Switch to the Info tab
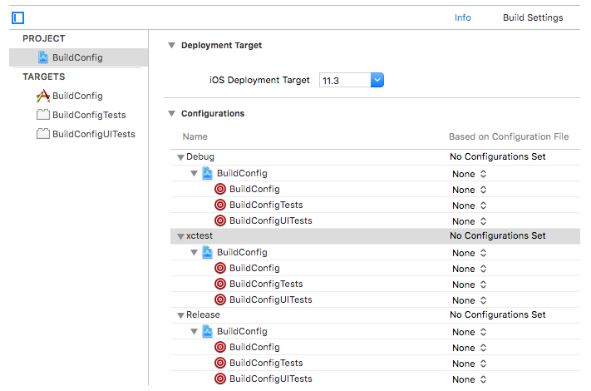Image resolution: width=591 pixels, height=391 pixels. (x=462, y=17)
